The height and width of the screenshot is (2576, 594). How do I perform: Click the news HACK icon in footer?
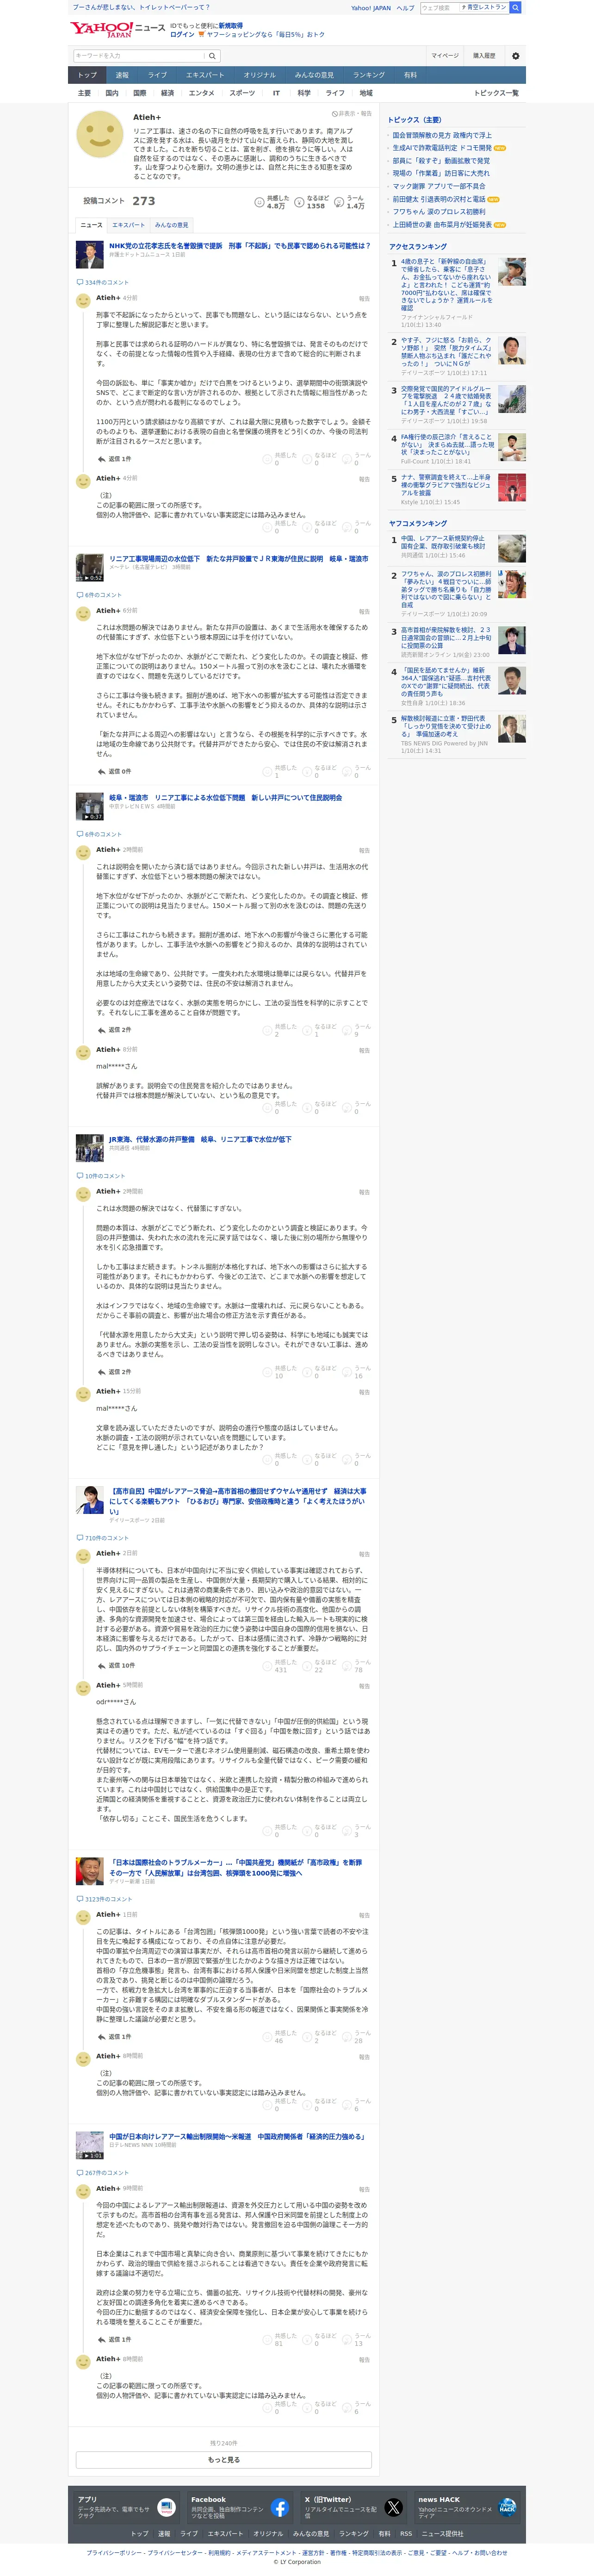[507, 2507]
